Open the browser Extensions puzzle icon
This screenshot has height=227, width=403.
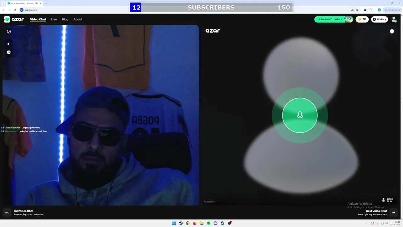point(371,10)
